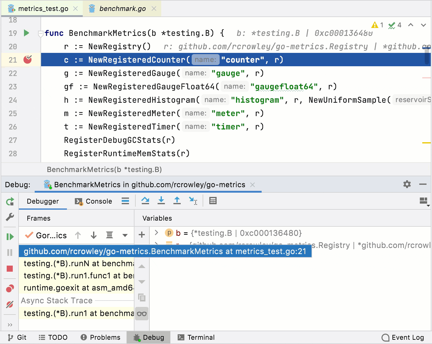Screen dimensions: 432x344
Task: Expand variable b in Variables pane
Action: pos(156,233)
